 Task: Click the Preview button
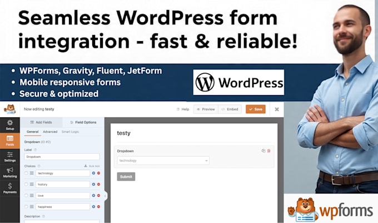tap(206, 109)
